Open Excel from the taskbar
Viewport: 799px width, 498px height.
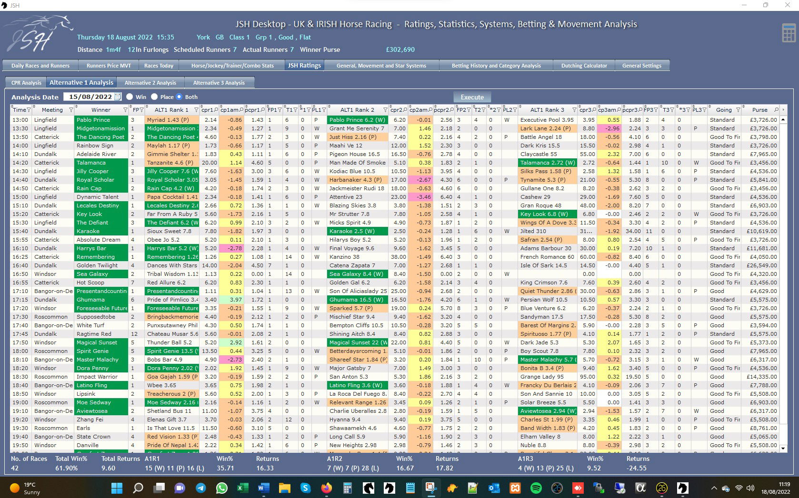point(243,488)
